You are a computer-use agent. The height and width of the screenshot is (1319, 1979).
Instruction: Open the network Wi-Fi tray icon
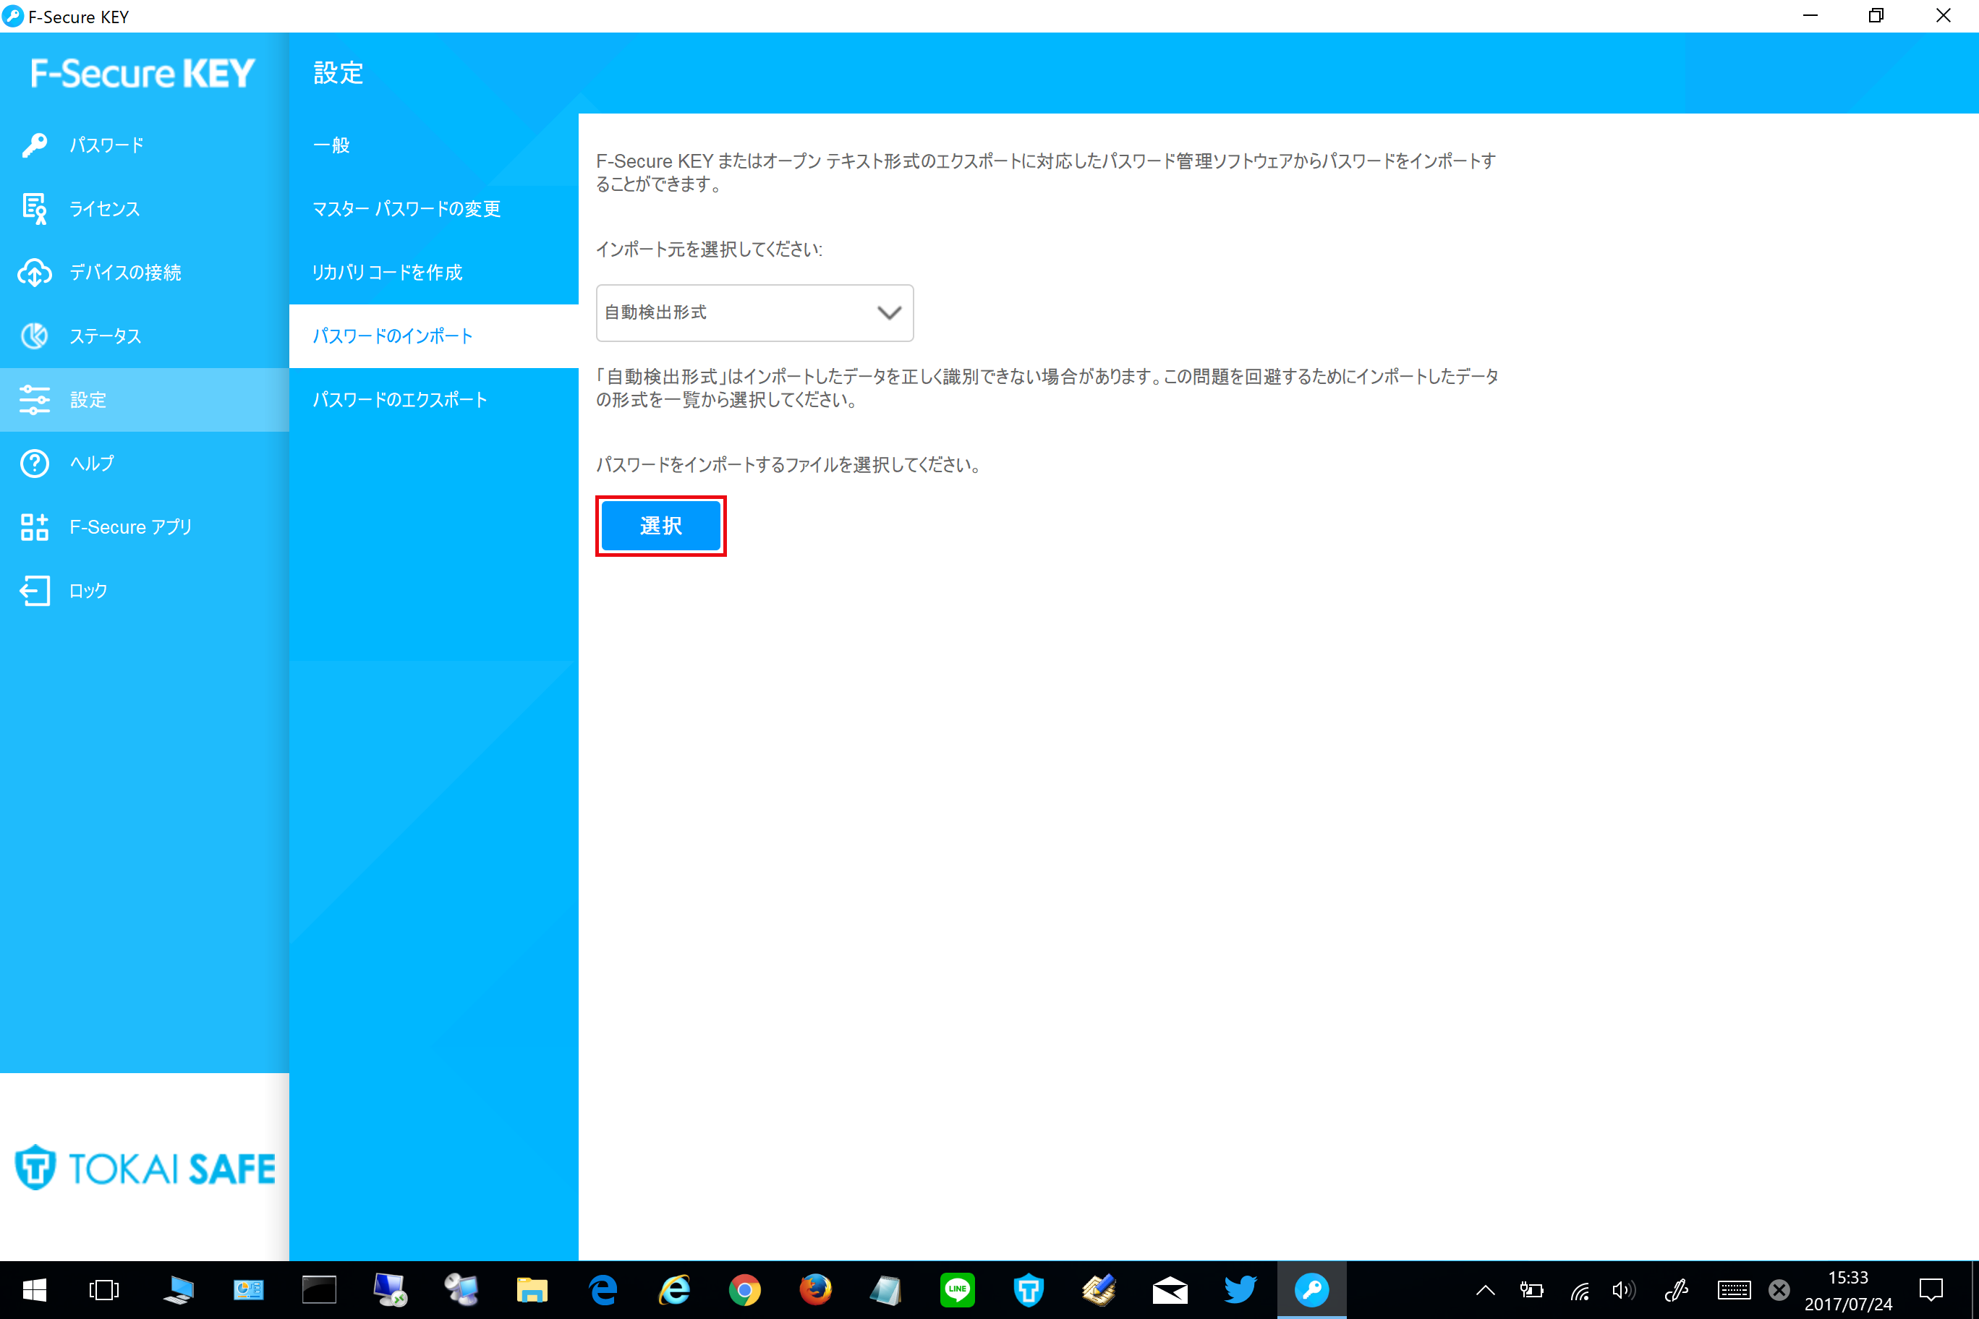pyautogui.click(x=1579, y=1290)
